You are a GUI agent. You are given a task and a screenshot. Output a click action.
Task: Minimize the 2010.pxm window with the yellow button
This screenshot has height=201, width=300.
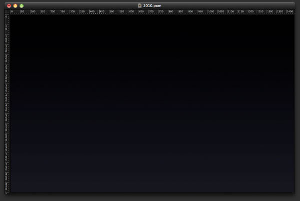[x=15, y=6]
